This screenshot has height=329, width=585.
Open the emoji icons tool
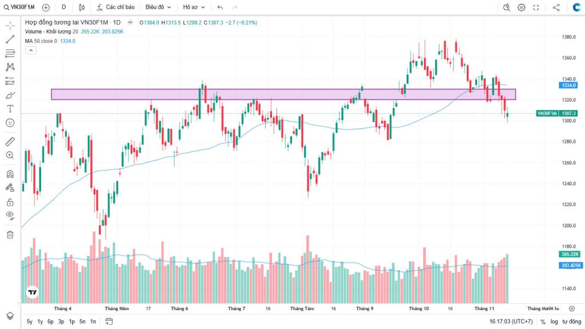[x=10, y=123]
